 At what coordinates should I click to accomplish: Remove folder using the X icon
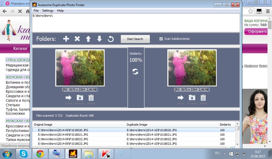click(x=77, y=39)
